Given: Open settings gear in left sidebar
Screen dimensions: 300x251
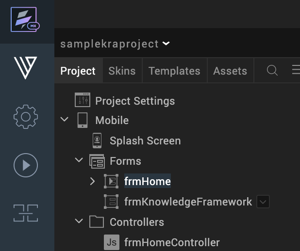Looking at the screenshot, I should 26,117.
